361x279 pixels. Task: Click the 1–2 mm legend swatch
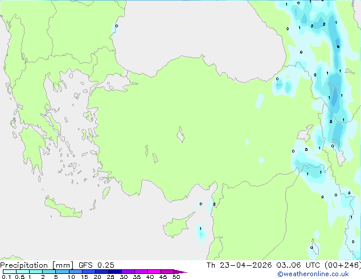tap(36, 272)
